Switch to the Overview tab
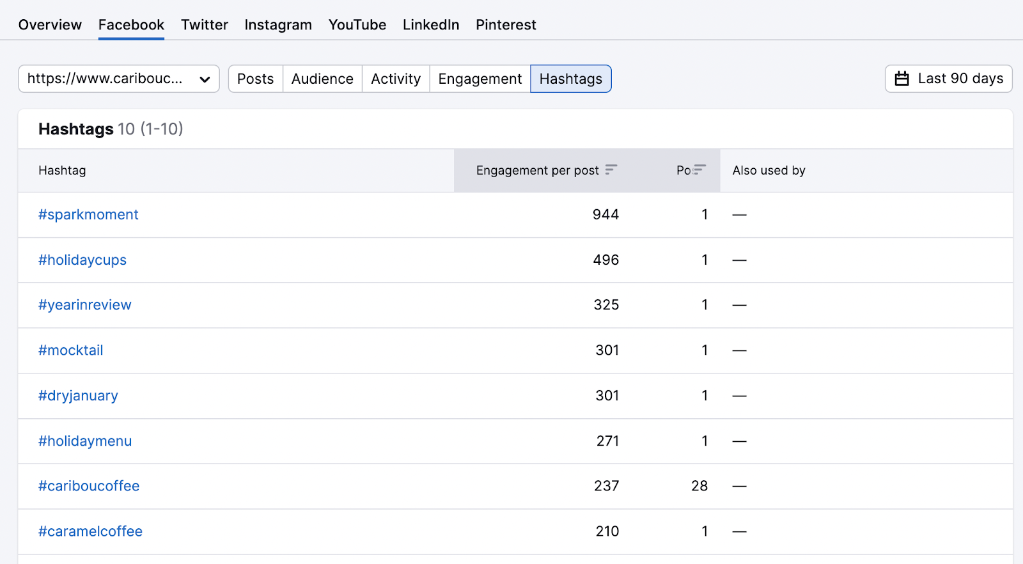 point(50,25)
